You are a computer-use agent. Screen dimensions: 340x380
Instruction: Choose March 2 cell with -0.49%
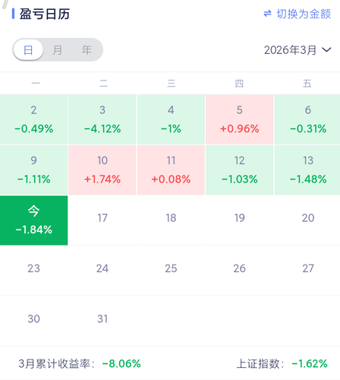pos(34,119)
